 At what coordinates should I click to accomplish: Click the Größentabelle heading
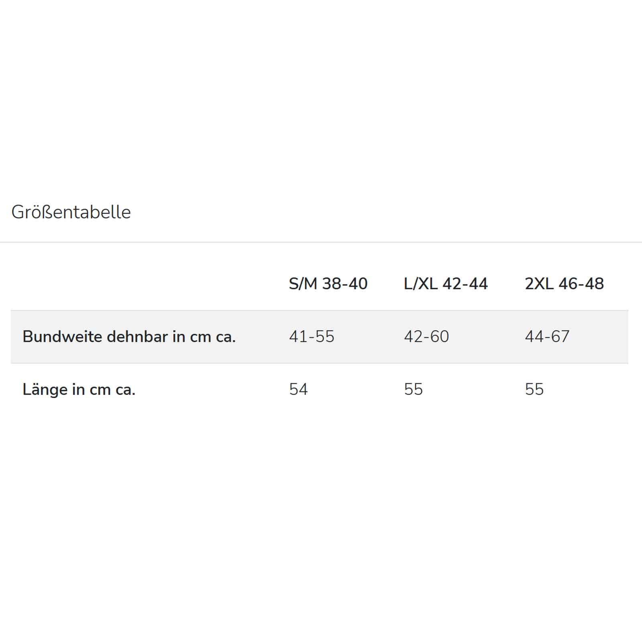(71, 212)
